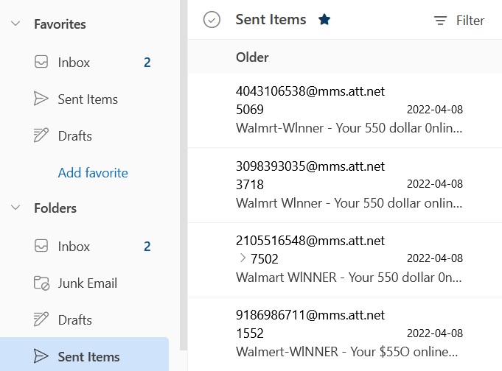This screenshot has width=502, height=371.
Task: Click the Drafts pencil icon under Folders
Action: [x=41, y=319]
